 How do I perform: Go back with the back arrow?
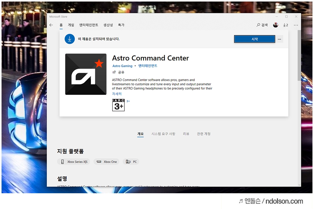tap(51, 25)
